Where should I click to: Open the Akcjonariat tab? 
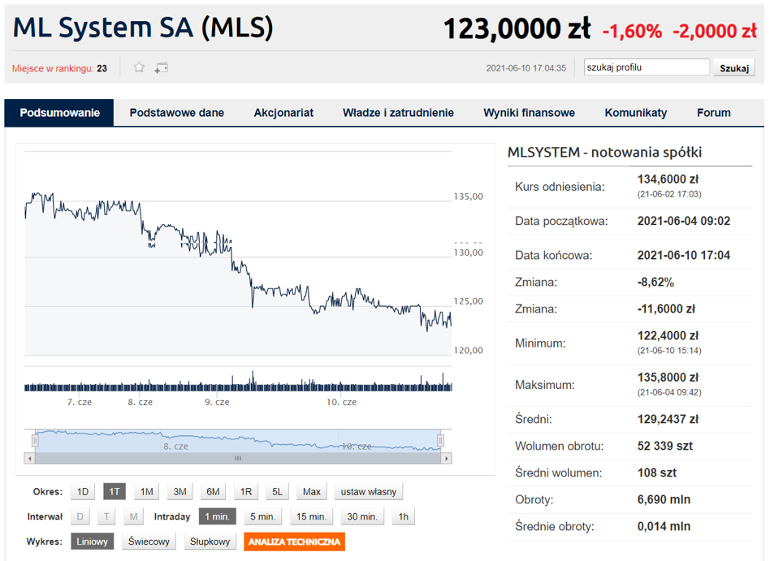(x=283, y=113)
